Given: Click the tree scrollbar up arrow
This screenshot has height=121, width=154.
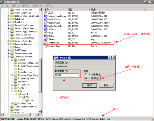Looking at the screenshot, I should [40, 10].
